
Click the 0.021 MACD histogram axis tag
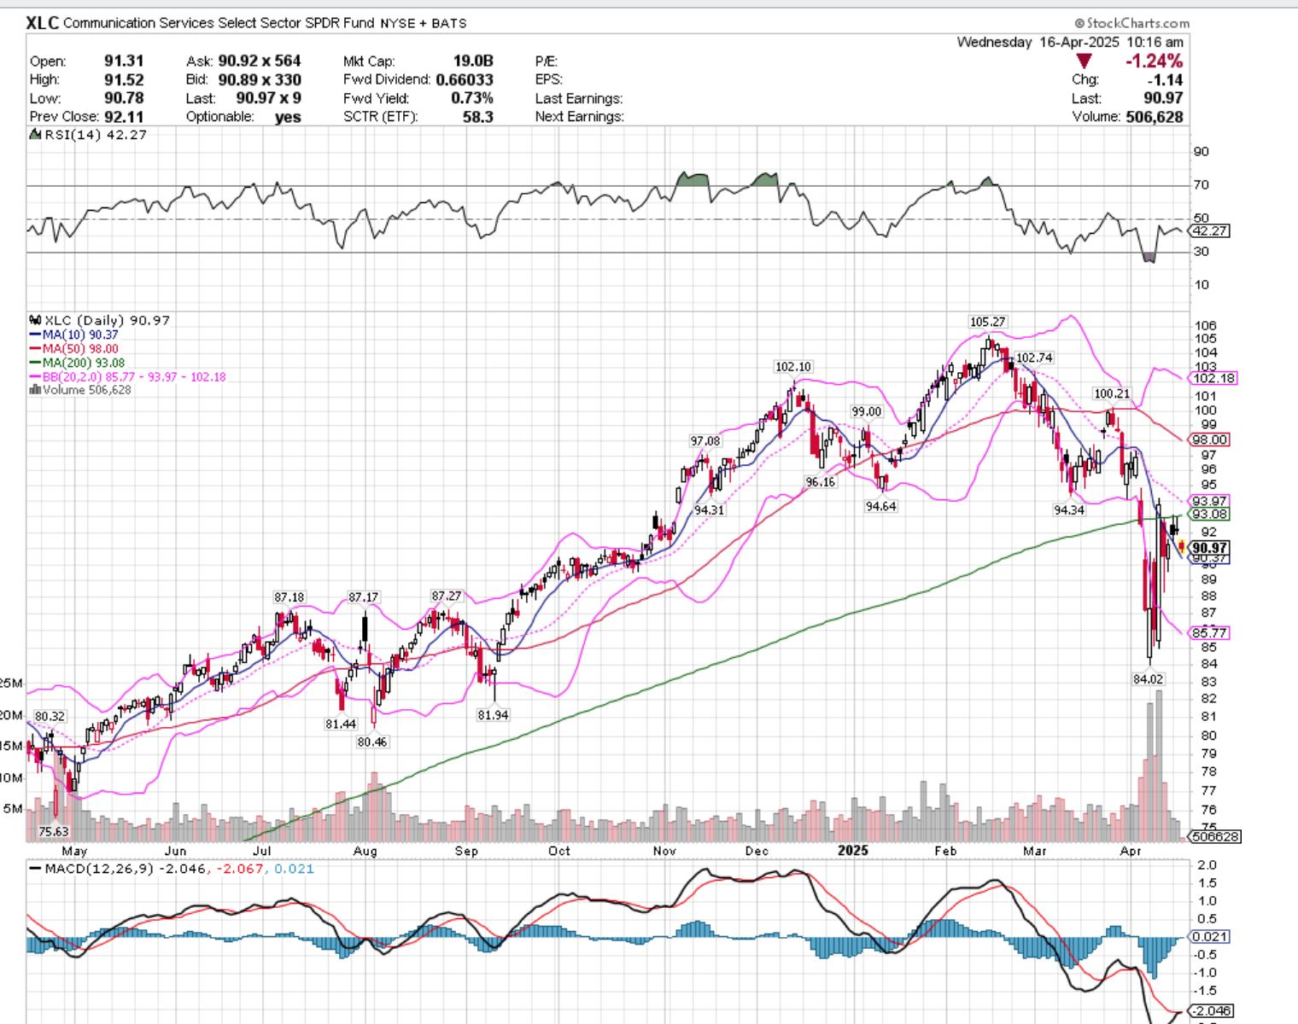[x=1210, y=937]
